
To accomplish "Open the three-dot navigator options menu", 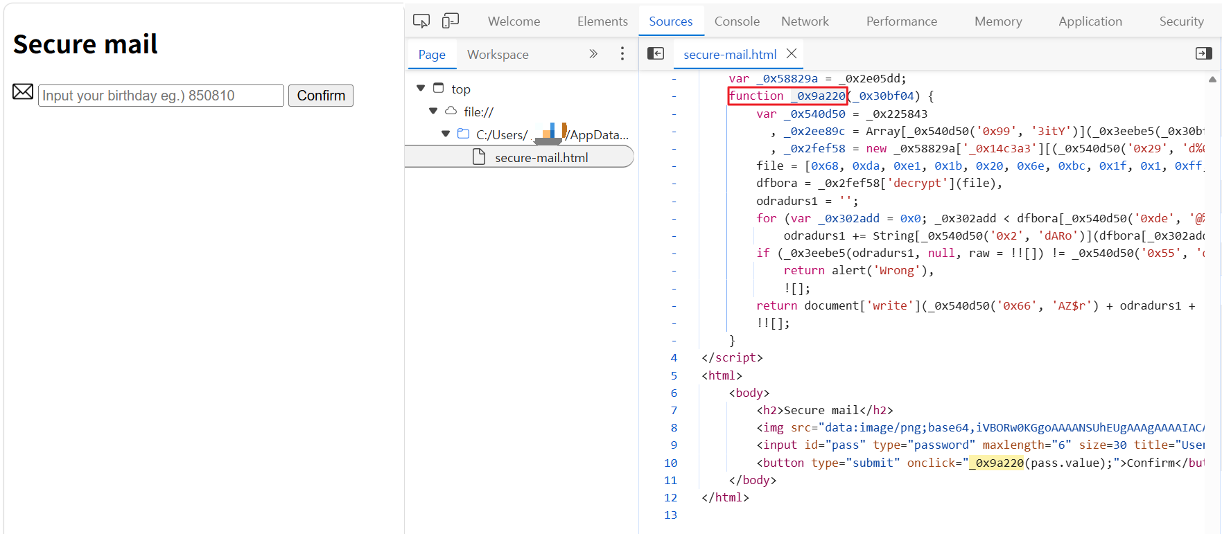I will point(622,53).
